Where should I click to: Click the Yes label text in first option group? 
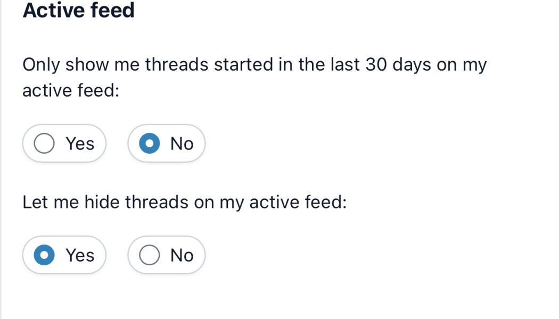pyautogui.click(x=80, y=143)
